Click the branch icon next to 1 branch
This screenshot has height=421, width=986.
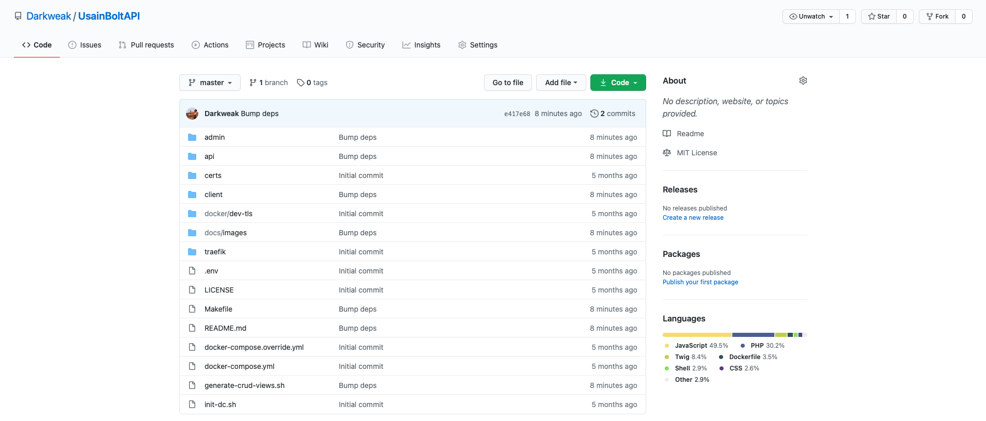tap(253, 83)
